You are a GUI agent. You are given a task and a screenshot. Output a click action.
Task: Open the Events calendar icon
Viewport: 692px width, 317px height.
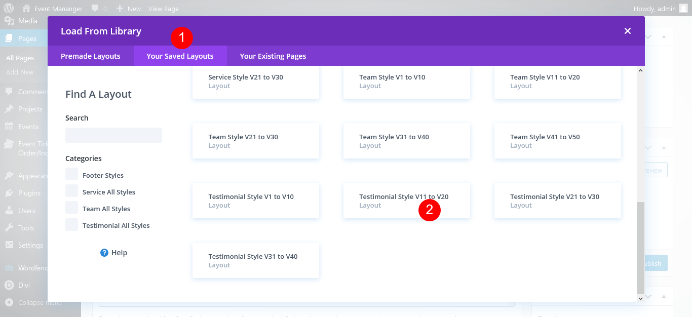9,127
